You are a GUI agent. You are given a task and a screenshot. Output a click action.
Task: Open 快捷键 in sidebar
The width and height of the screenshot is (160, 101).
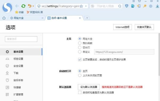(x=21, y=87)
